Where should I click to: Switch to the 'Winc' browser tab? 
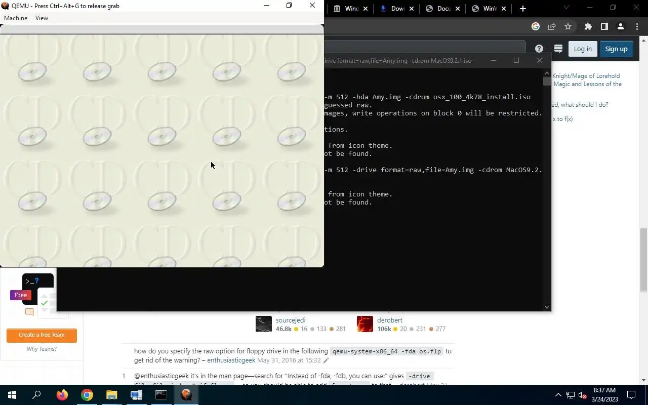[346, 9]
